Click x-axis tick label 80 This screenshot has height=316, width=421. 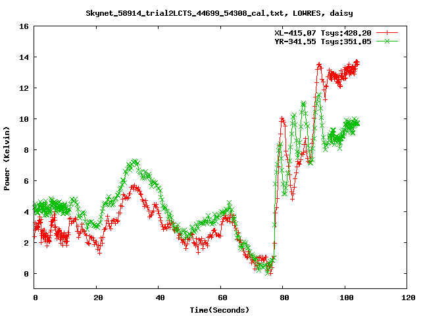coord(284,298)
